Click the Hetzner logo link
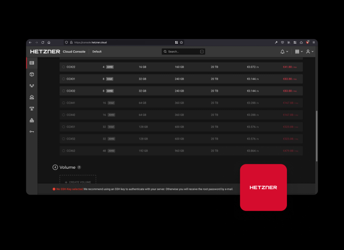 [x=45, y=52]
